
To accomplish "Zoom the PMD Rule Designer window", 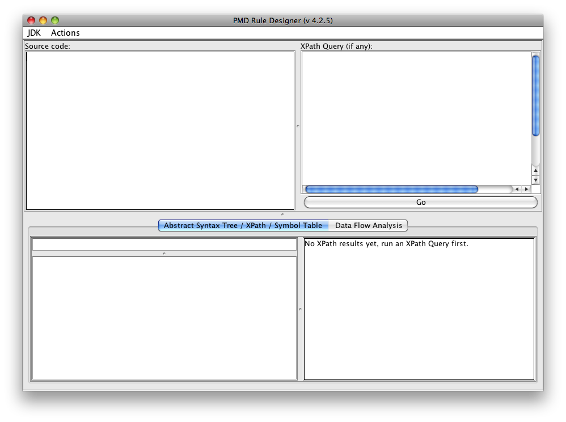I will tap(55, 20).
